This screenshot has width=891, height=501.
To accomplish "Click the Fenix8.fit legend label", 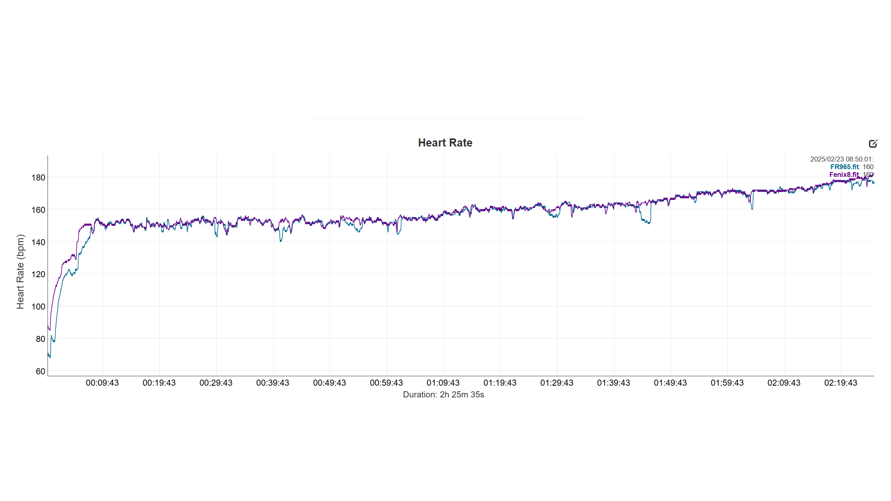I will click(844, 175).
